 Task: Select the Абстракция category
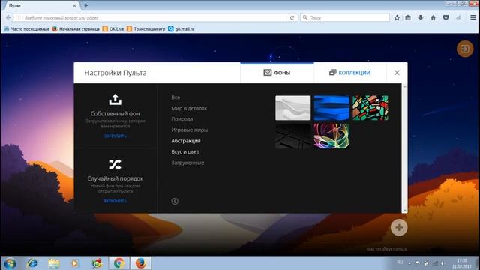tap(186, 141)
